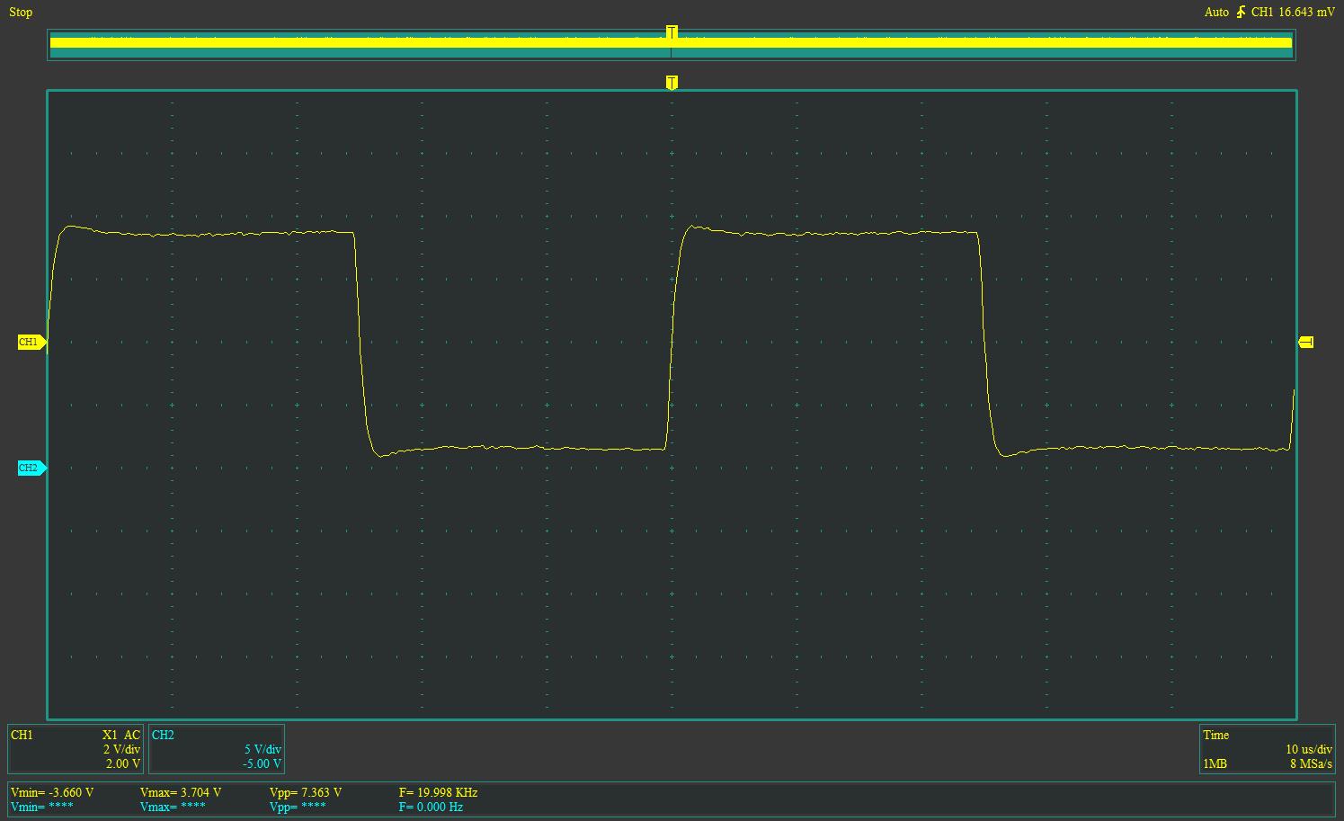Click the 8 MSa/s sample rate
This screenshot has width=1344, height=821.
1311,763
